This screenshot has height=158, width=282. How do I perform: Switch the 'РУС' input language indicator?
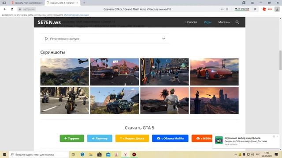(258, 154)
